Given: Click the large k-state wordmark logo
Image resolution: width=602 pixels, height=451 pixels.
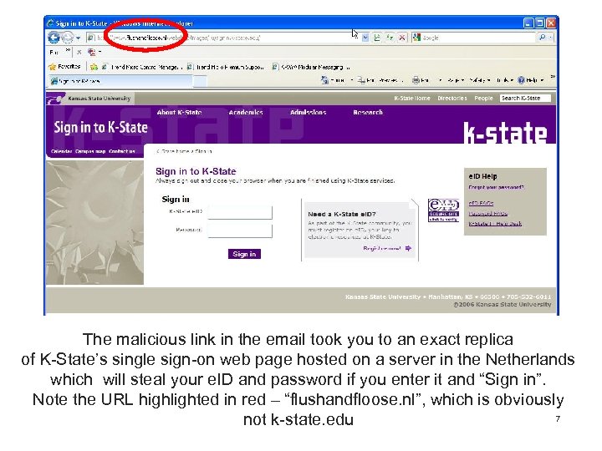Looking at the screenshot, I should (x=505, y=133).
